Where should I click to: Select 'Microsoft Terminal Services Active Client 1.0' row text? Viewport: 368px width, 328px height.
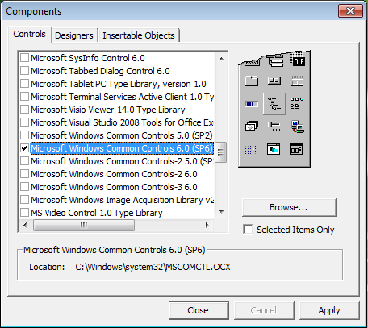coord(123,97)
